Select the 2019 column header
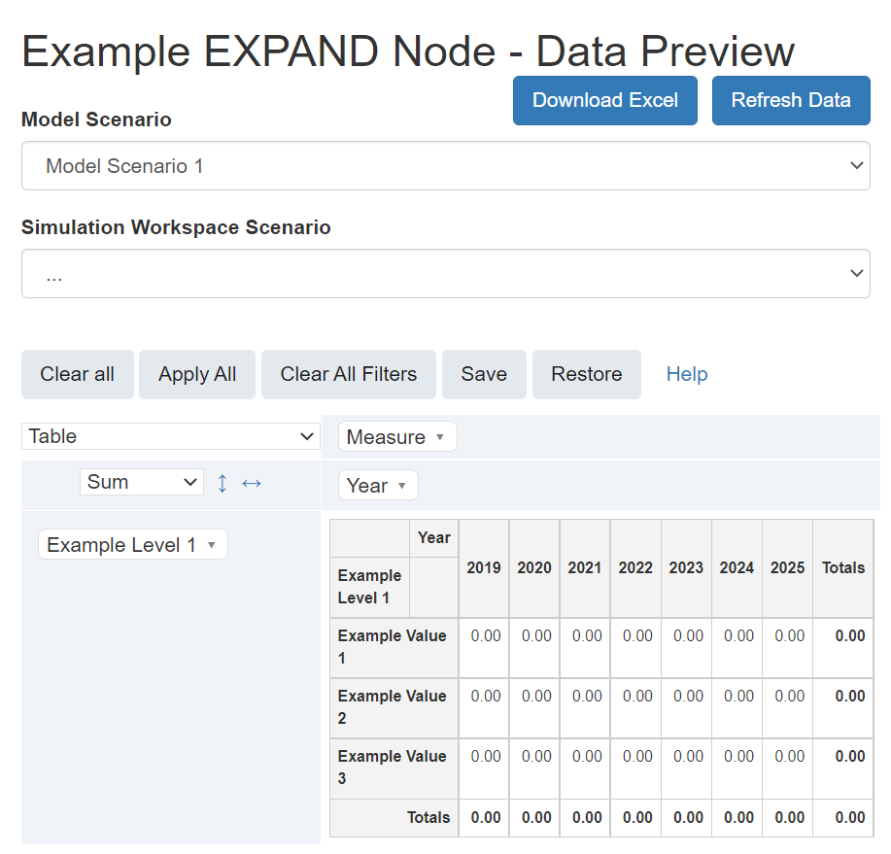 (x=484, y=568)
